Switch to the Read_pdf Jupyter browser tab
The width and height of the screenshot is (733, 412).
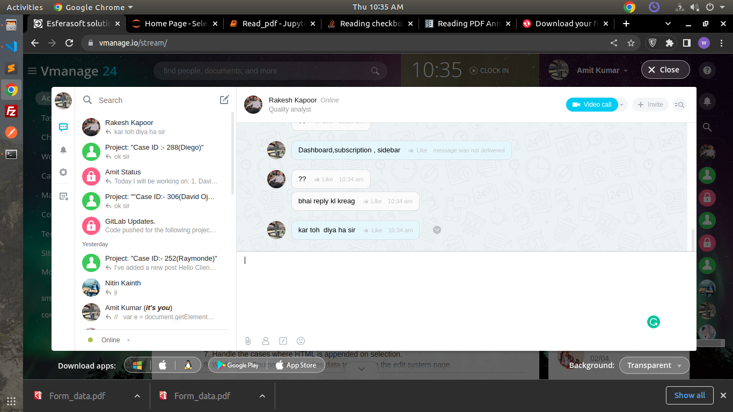click(272, 24)
